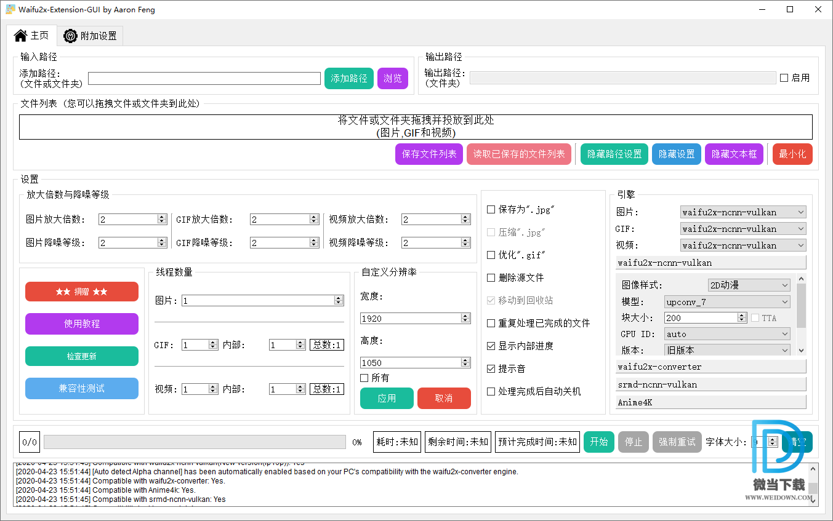Click the file drop area list
Viewport: 833px width, 521px height.
416,127
